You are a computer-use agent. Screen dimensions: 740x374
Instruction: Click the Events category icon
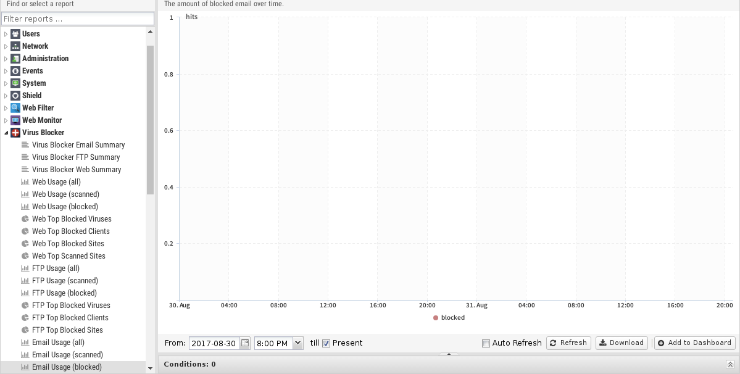pos(15,71)
